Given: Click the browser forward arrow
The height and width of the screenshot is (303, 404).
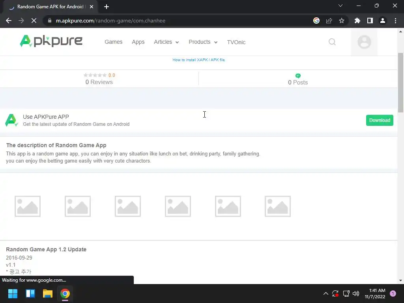Looking at the screenshot, I should tap(21, 21).
